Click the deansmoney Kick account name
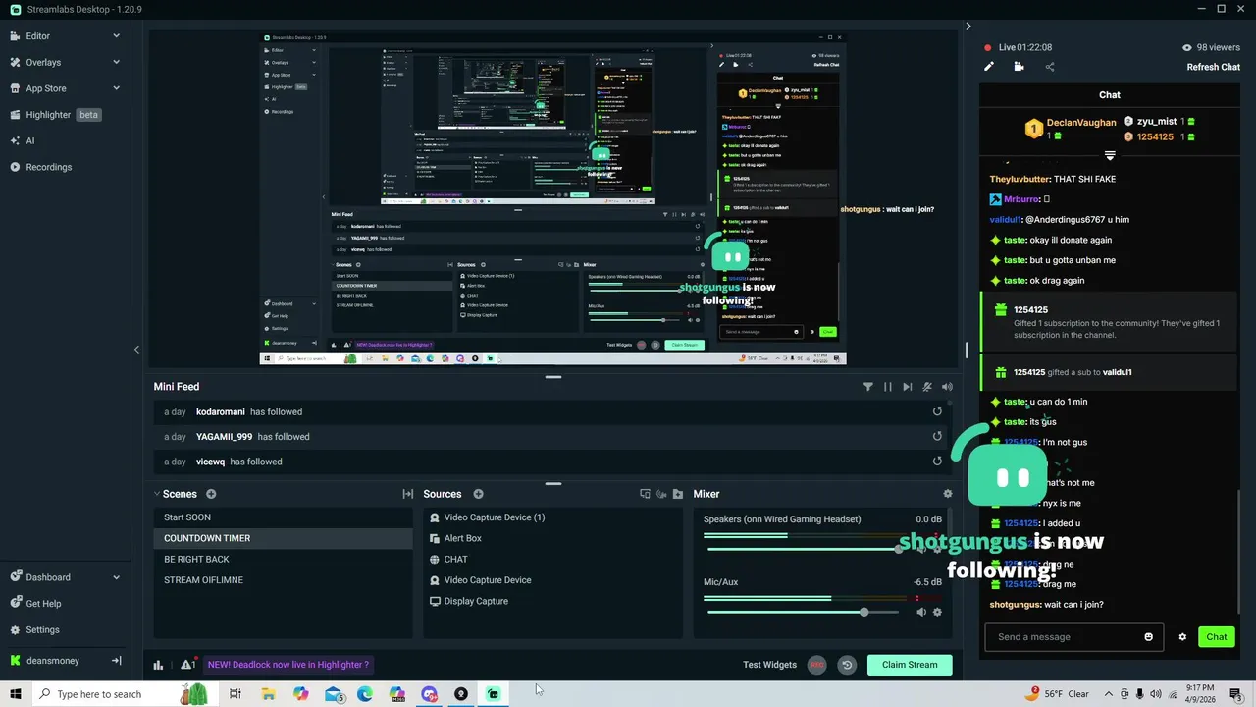Image resolution: width=1256 pixels, height=707 pixels. 52,661
